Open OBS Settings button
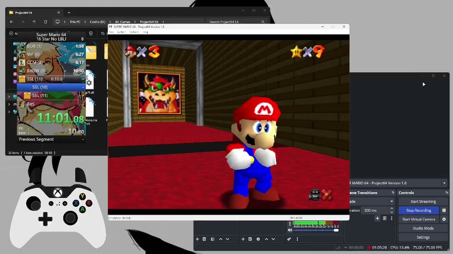Screen dimensions: 453x254 pyautogui.click(x=423, y=237)
